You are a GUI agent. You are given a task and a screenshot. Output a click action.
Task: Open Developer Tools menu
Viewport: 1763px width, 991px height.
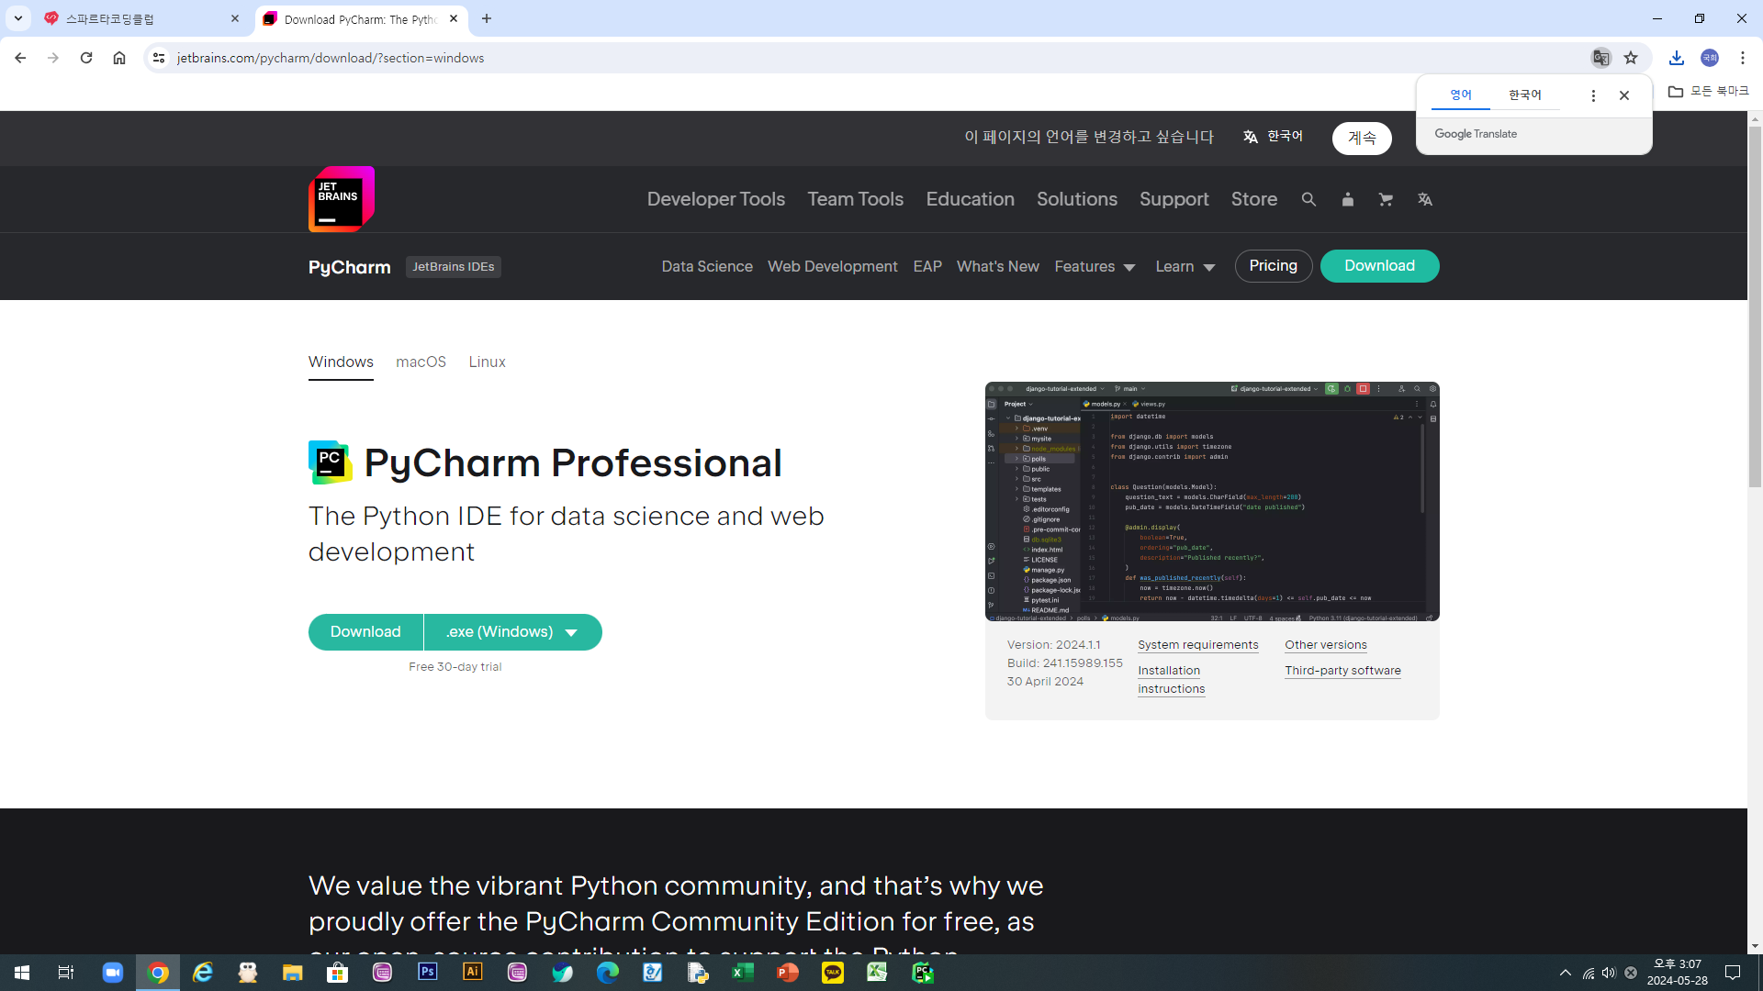[x=716, y=199]
